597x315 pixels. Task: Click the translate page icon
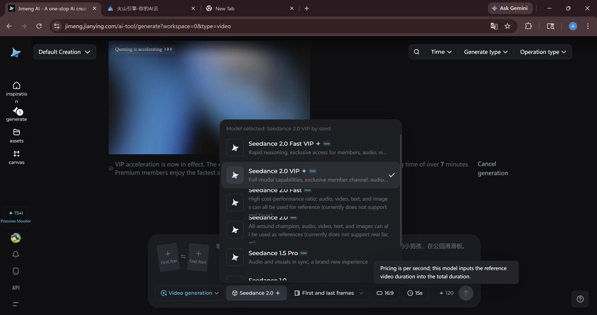pyautogui.click(x=494, y=26)
